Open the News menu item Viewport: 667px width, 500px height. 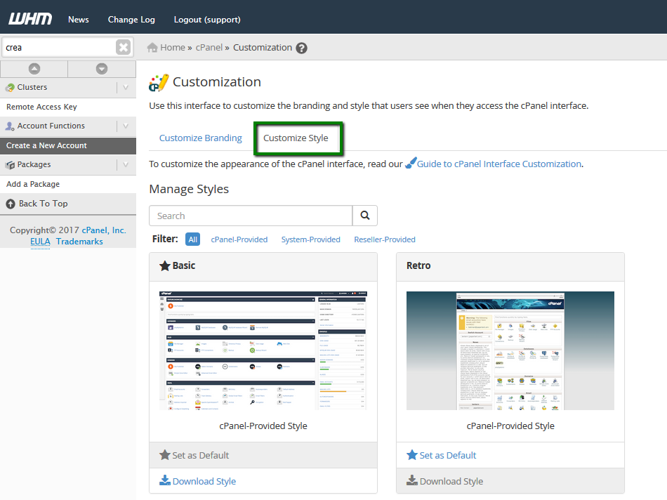pos(78,20)
